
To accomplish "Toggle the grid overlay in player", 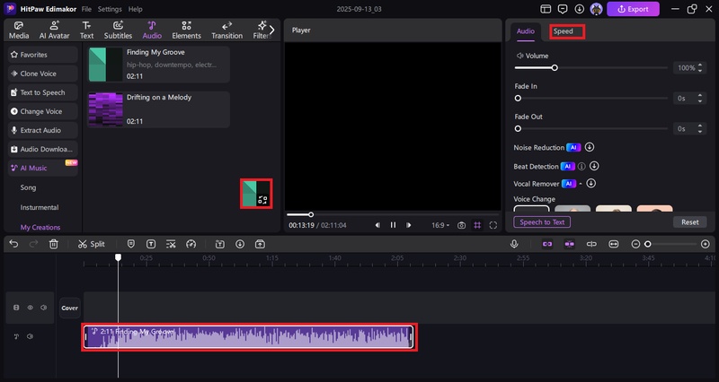I will 477,225.
